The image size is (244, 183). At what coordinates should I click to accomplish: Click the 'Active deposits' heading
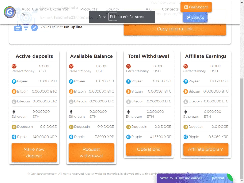[34, 56]
